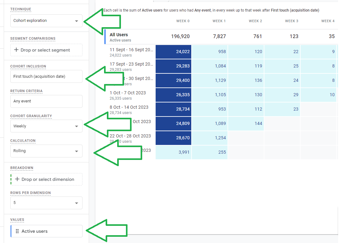Click the All Users Week 1 total 7,827
This screenshot has width=350, height=243.
click(x=219, y=36)
